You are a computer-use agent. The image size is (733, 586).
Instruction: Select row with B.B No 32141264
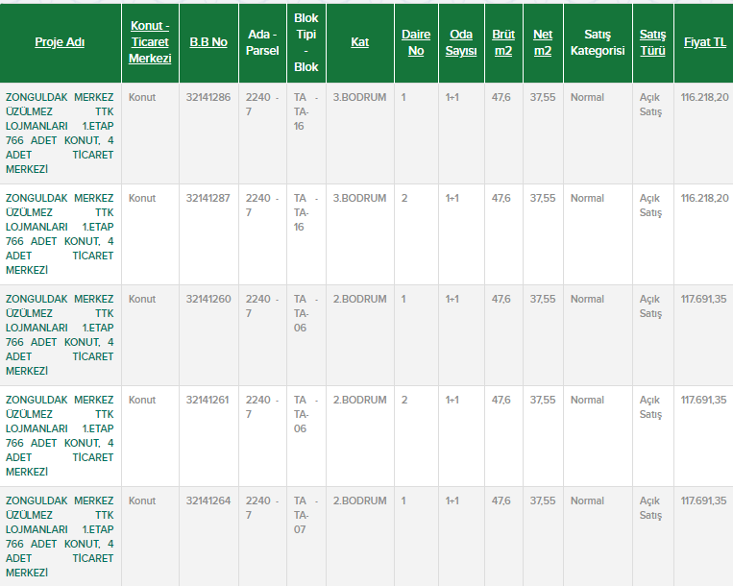(x=208, y=501)
